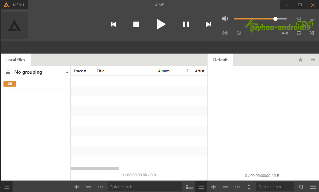Stop playback
This screenshot has width=319, height=192.
tap(136, 24)
